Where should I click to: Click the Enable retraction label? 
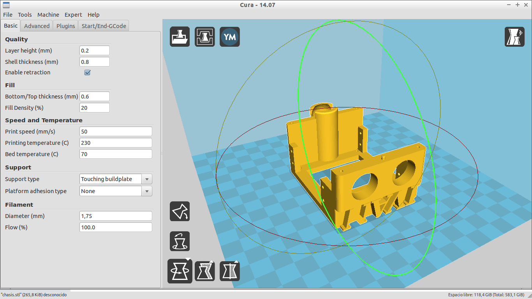tap(28, 72)
